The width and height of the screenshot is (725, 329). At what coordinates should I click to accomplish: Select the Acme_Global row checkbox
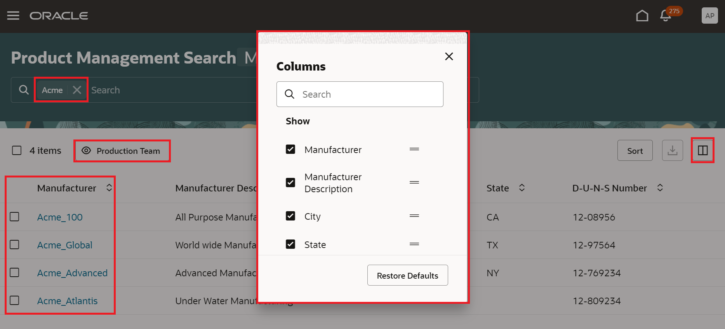14,245
